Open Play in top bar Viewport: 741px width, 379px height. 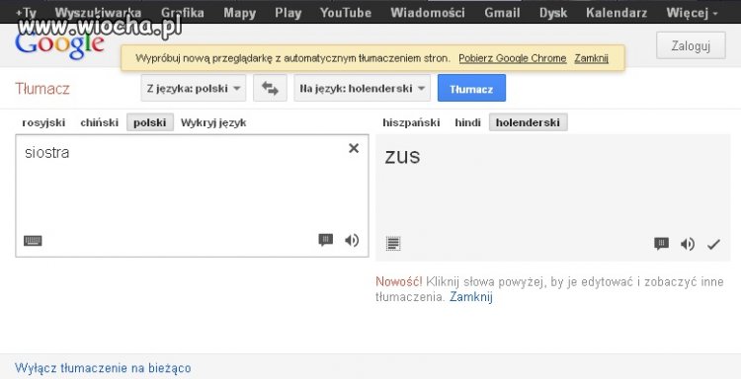288,13
